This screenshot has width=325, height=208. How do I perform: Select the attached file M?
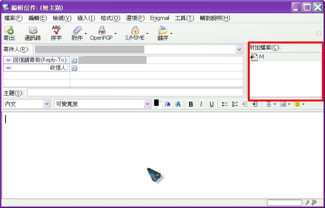click(286, 57)
